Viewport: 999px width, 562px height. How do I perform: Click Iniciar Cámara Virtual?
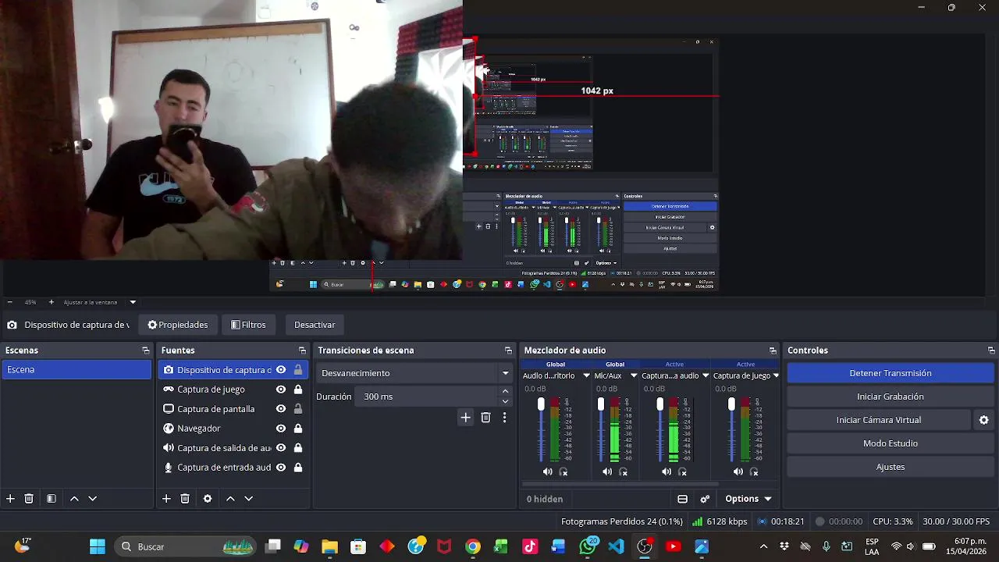pos(879,420)
